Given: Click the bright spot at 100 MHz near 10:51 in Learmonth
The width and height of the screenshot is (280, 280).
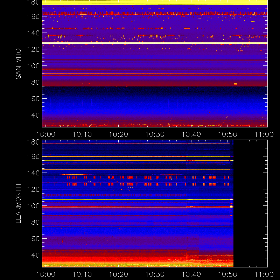Looking at the screenshot, I should [231, 206].
